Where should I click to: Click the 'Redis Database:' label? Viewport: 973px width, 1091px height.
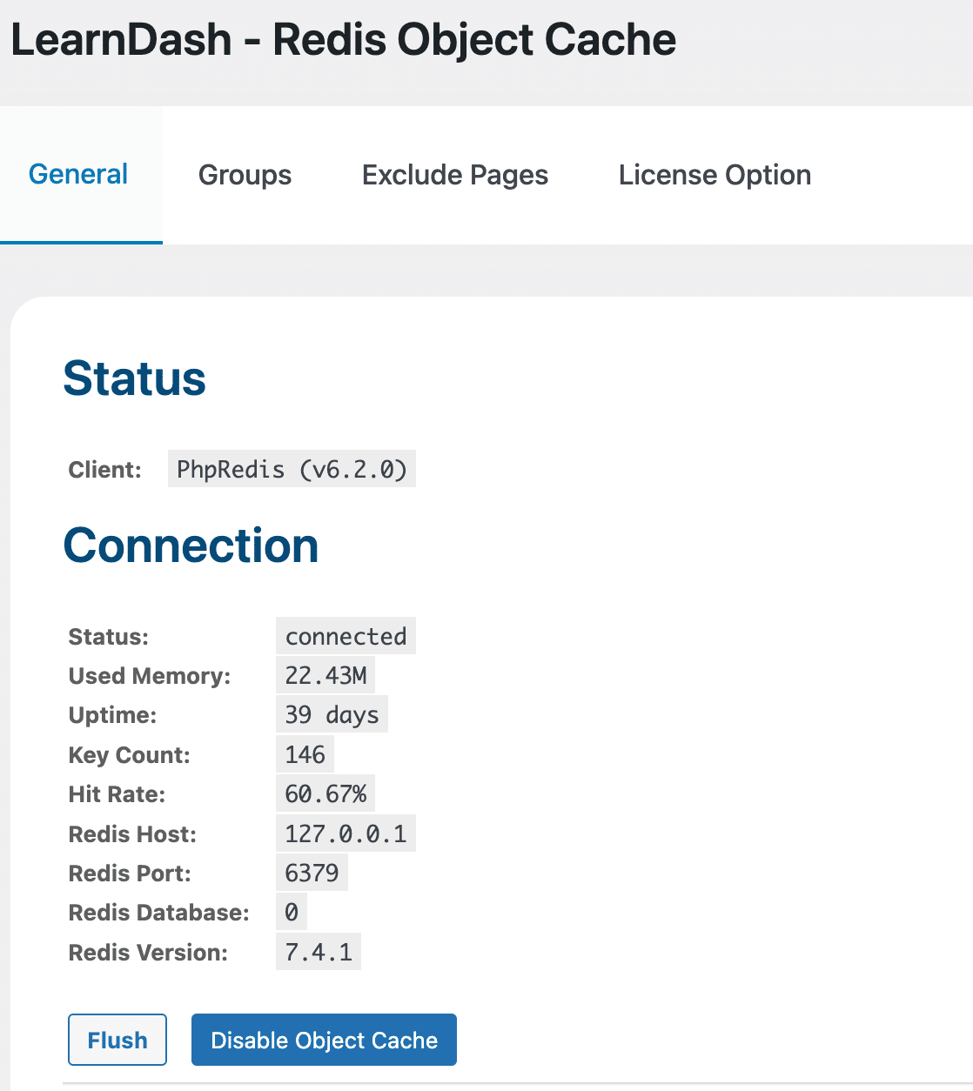pyautogui.click(x=159, y=913)
